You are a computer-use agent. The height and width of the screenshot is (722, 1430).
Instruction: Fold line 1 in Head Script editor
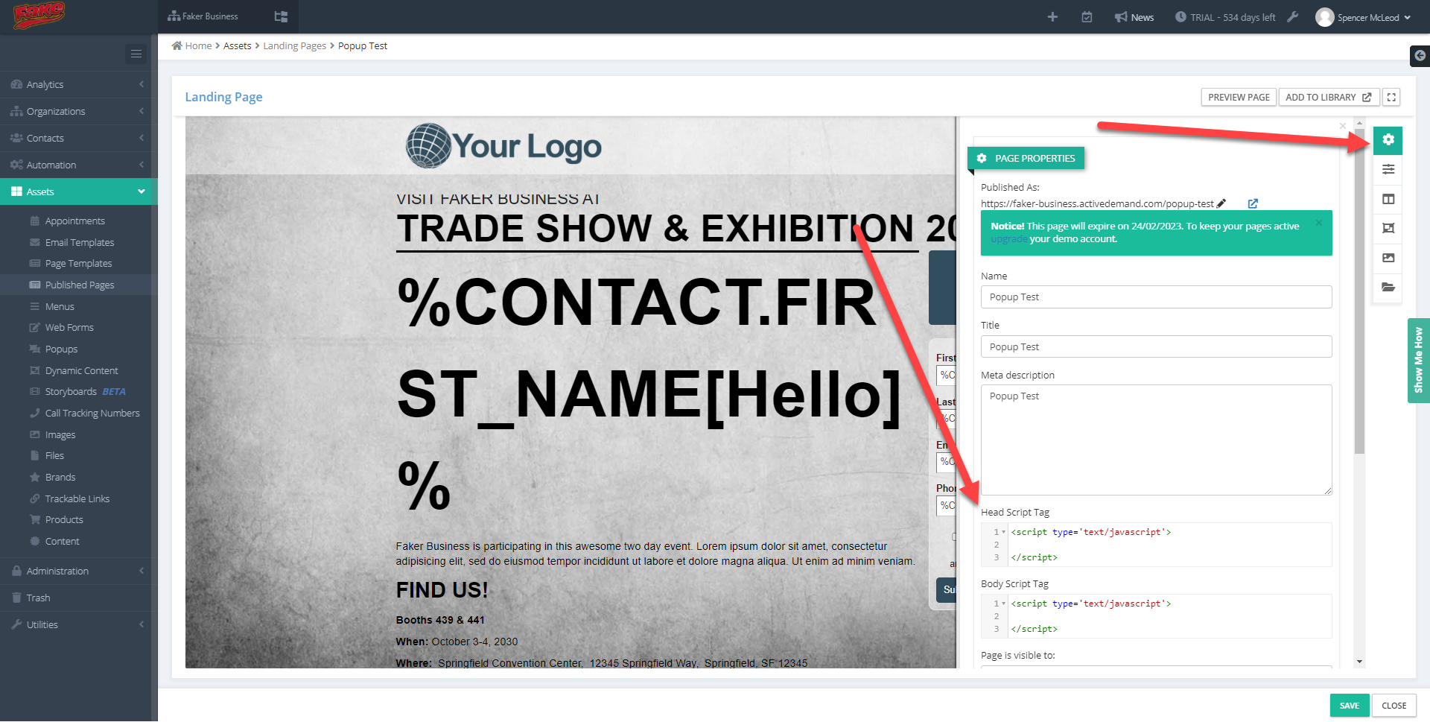click(x=1003, y=532)
